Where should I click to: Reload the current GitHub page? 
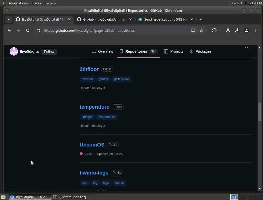click(28, 30)
